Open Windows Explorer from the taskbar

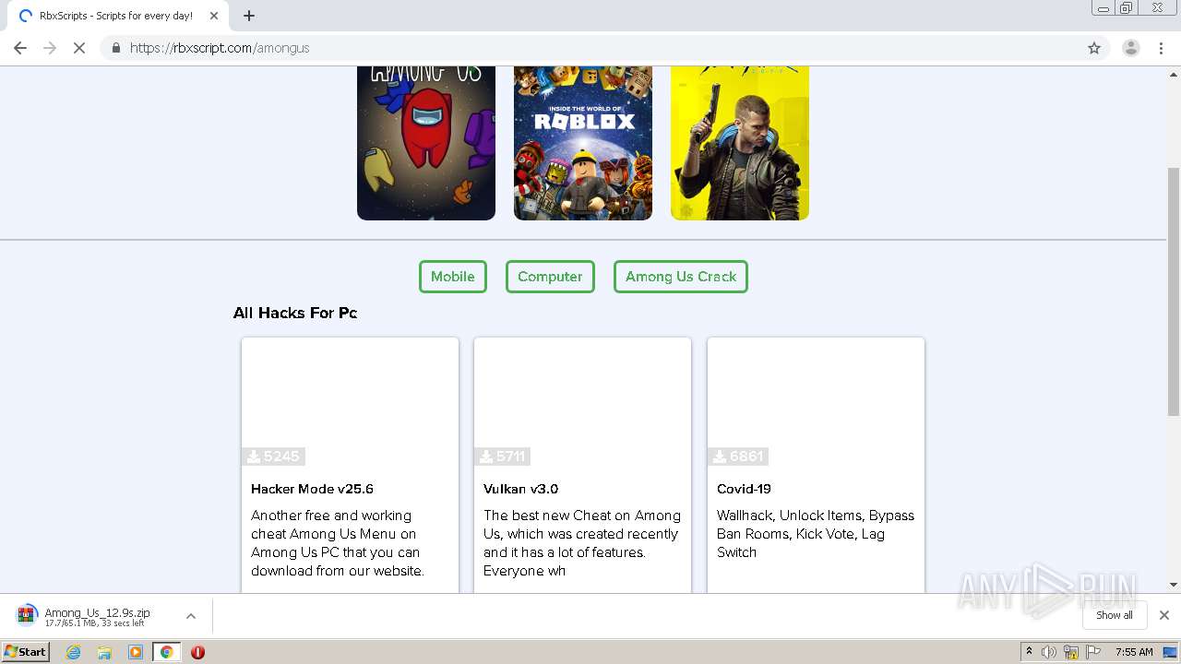coord(104,652)
